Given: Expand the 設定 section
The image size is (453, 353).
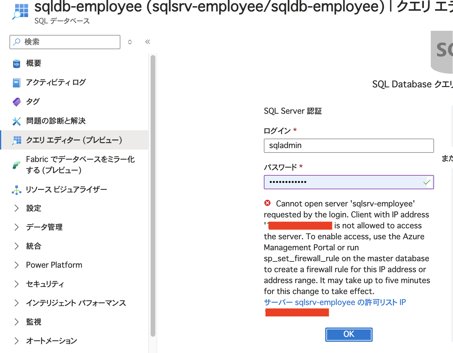Looking at the screenshot, I should click(x=34, y=208).
